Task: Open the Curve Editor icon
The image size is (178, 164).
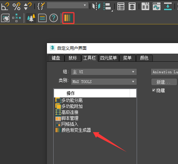Action: coord(157,6)
